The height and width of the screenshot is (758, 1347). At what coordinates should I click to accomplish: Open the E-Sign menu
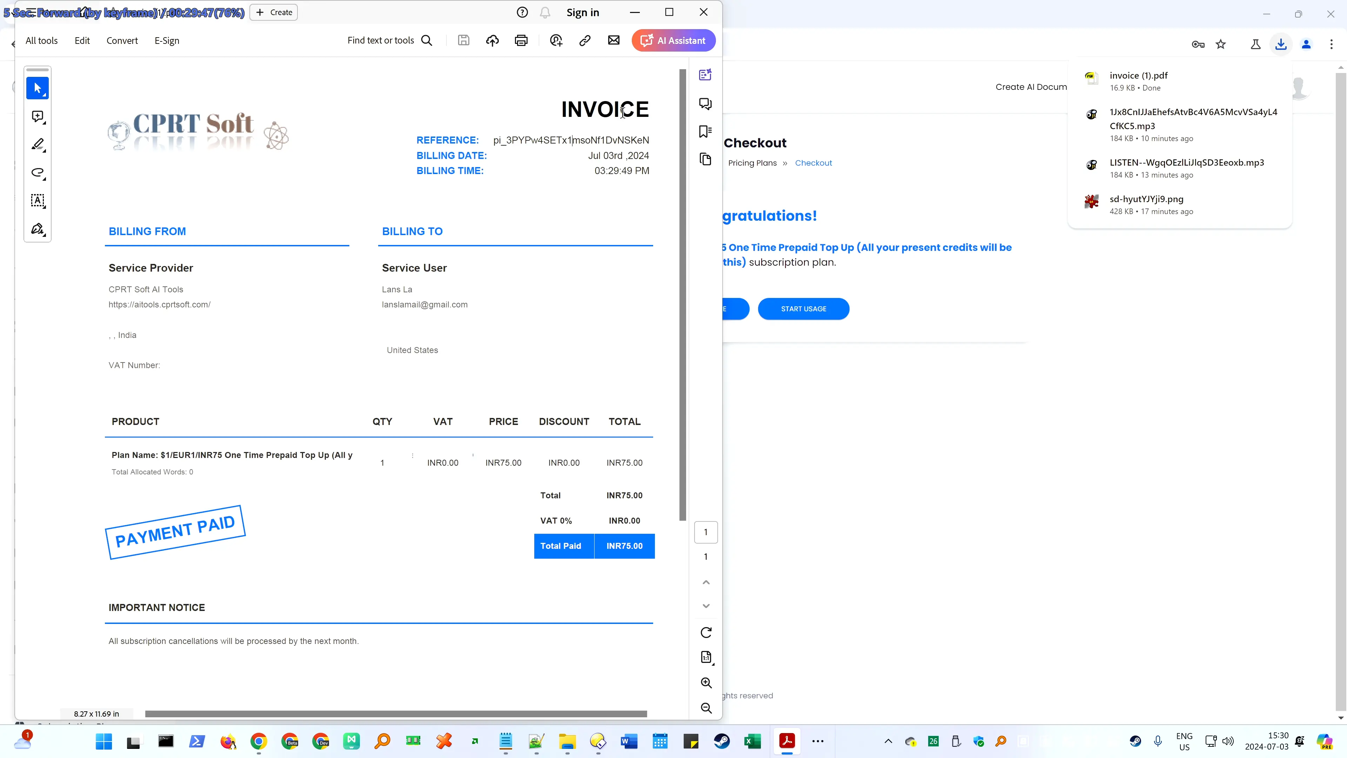[167, 40]
